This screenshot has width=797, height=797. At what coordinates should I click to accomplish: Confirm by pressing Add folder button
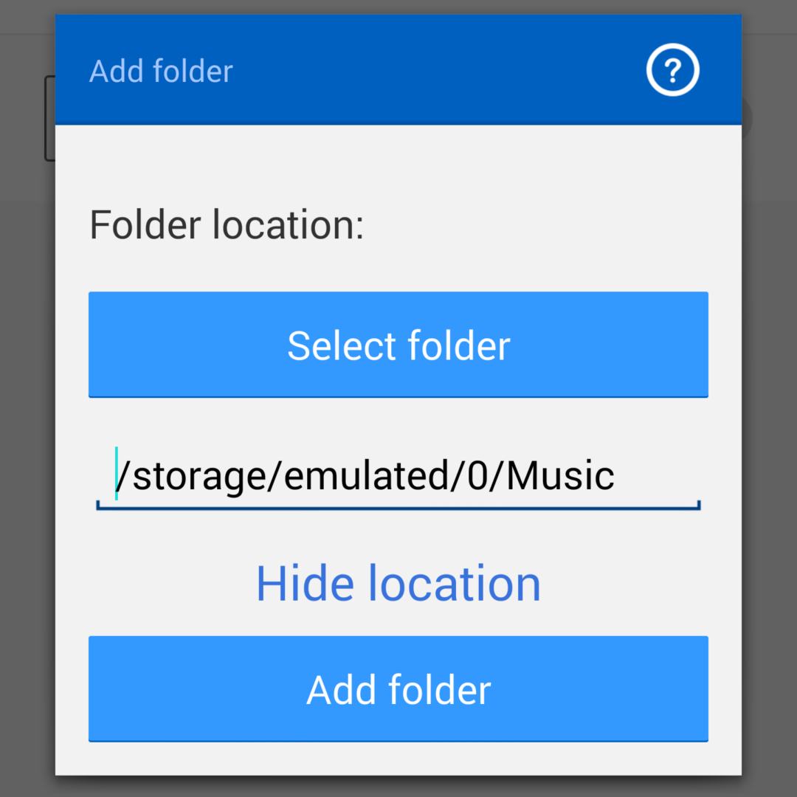tap(398, 689)
